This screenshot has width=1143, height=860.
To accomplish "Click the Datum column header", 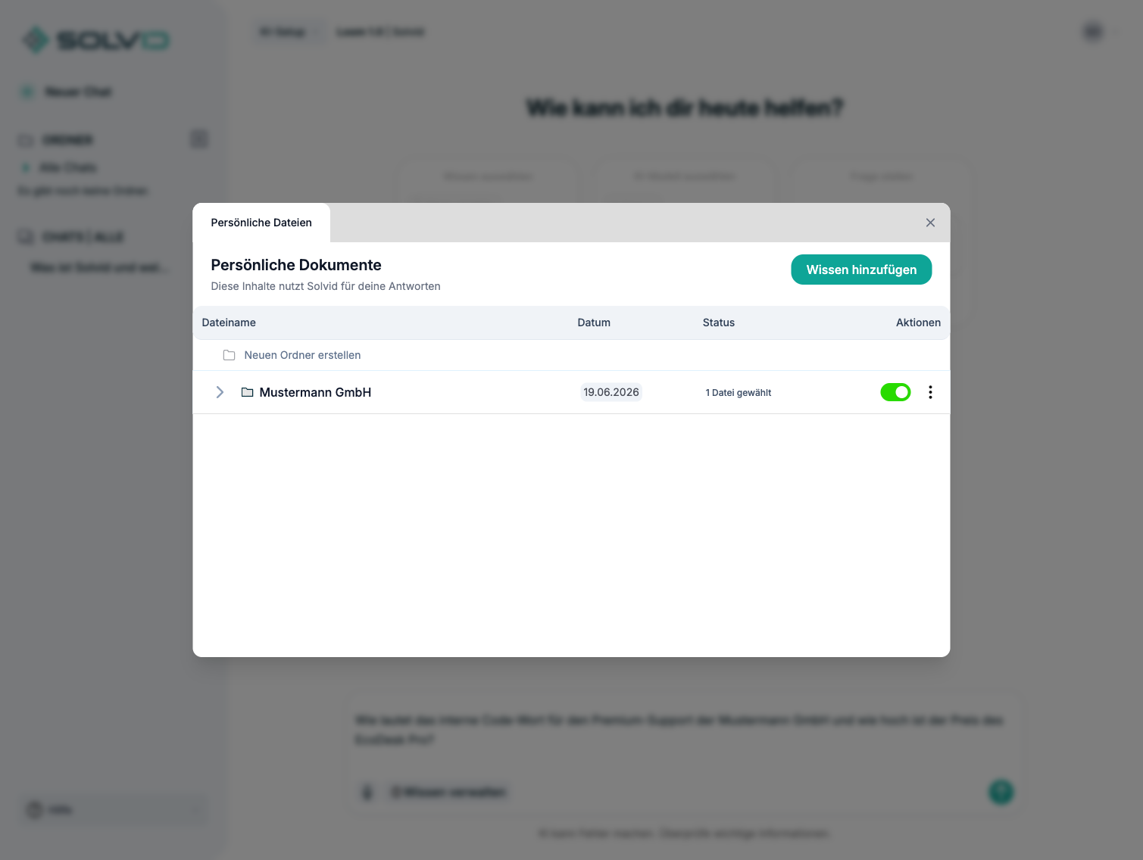I will click(594, 322).
